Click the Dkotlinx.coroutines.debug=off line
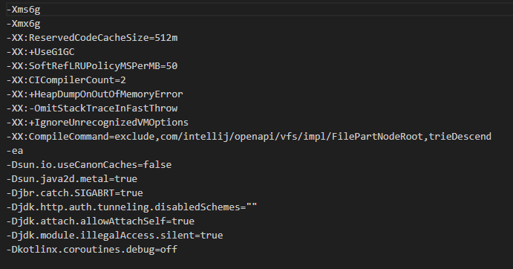This screenshot has width=513, height=269. click(92, 249)
